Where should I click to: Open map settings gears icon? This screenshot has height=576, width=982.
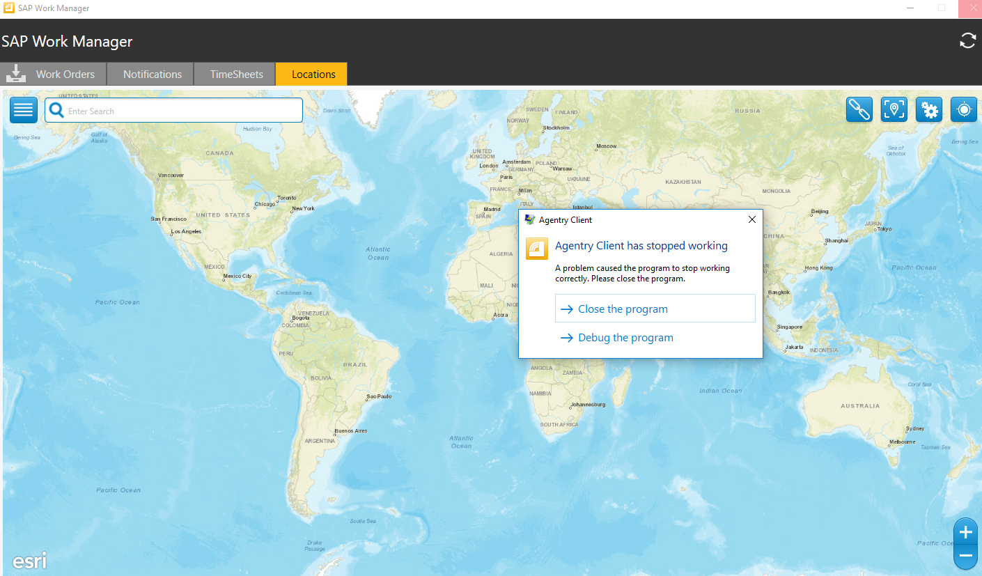pos(929,109)
